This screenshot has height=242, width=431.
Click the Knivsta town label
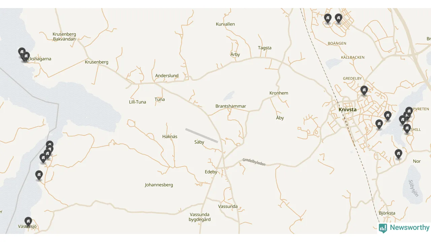coord(347,110)
